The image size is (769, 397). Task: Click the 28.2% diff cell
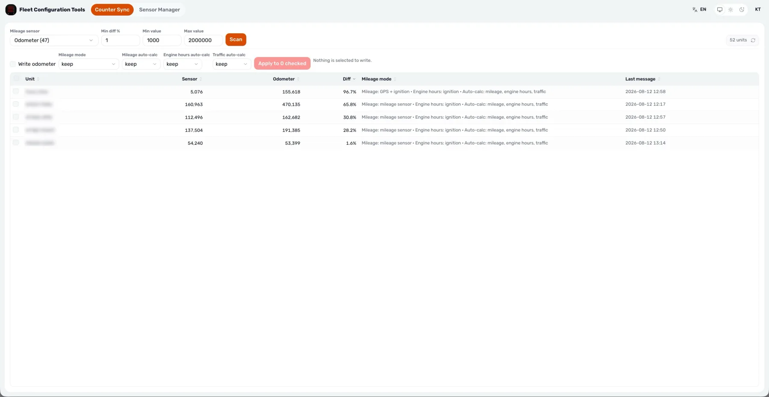click(x=349, y=130)
